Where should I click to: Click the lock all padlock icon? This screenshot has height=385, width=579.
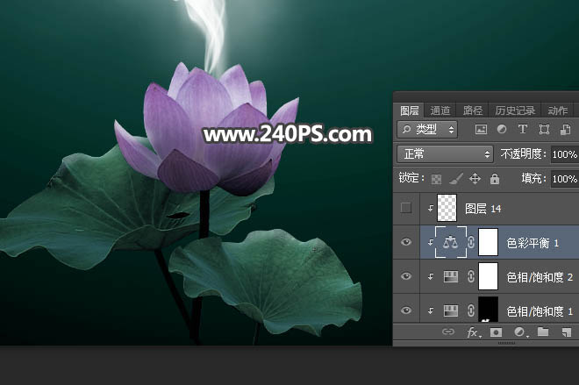[494, 179]
